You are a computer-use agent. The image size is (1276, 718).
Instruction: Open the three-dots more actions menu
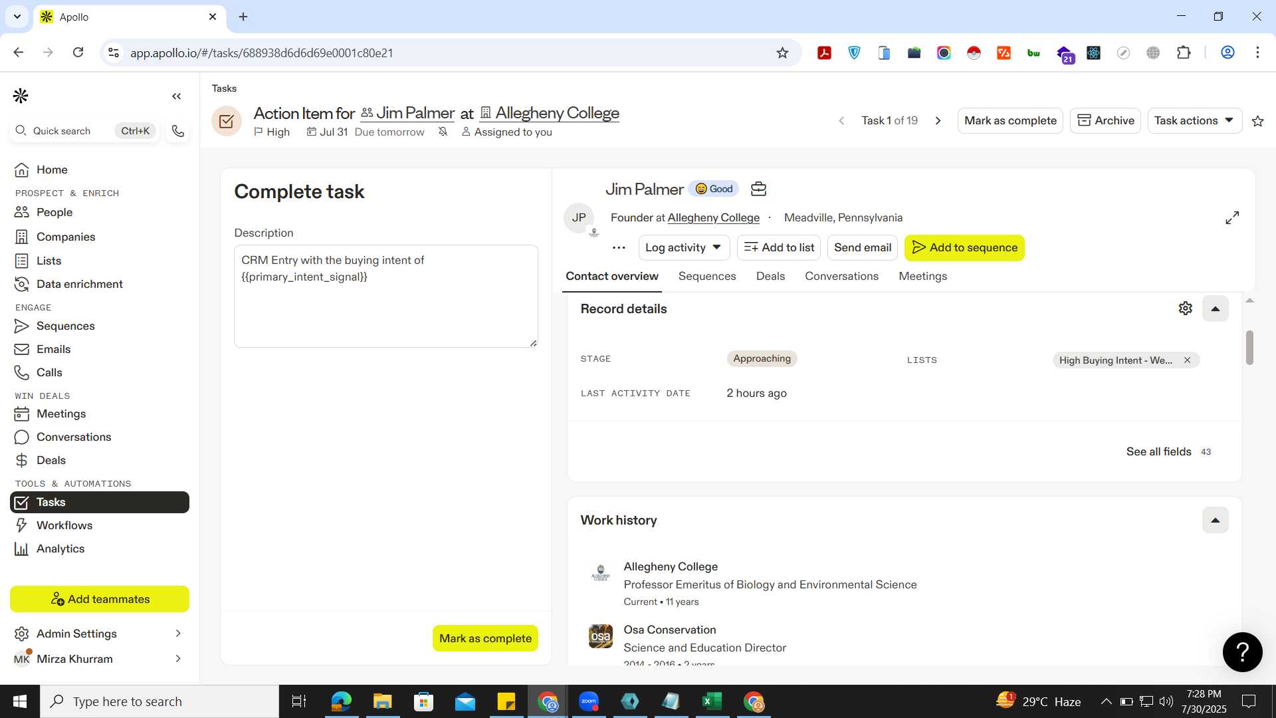619,247
